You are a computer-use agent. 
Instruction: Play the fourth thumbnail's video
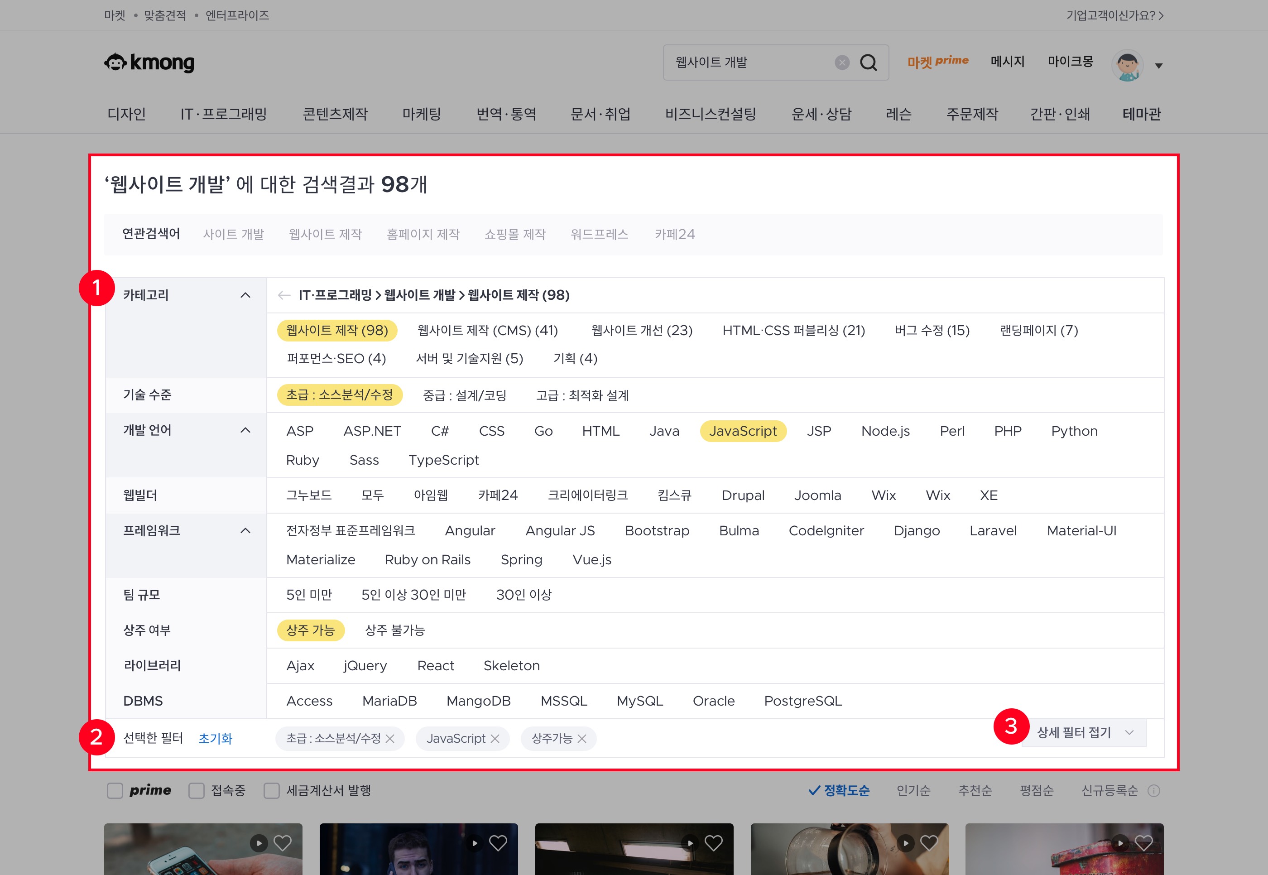pyautogui.click(x=906, y=843)
